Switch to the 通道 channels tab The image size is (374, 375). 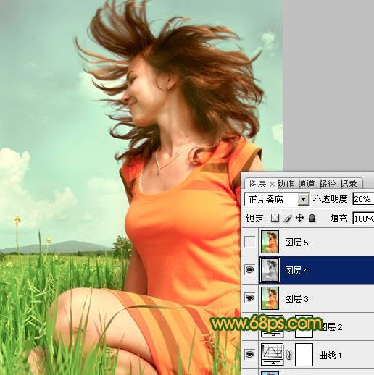point(307,184)
